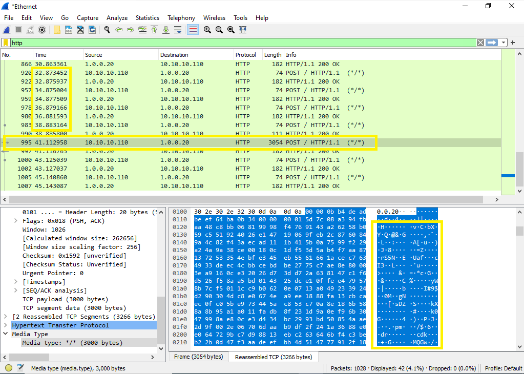The image size is (524, 374).
Task: Jump to the last packet
Action: pyautogui.click(x=166, y=30)
